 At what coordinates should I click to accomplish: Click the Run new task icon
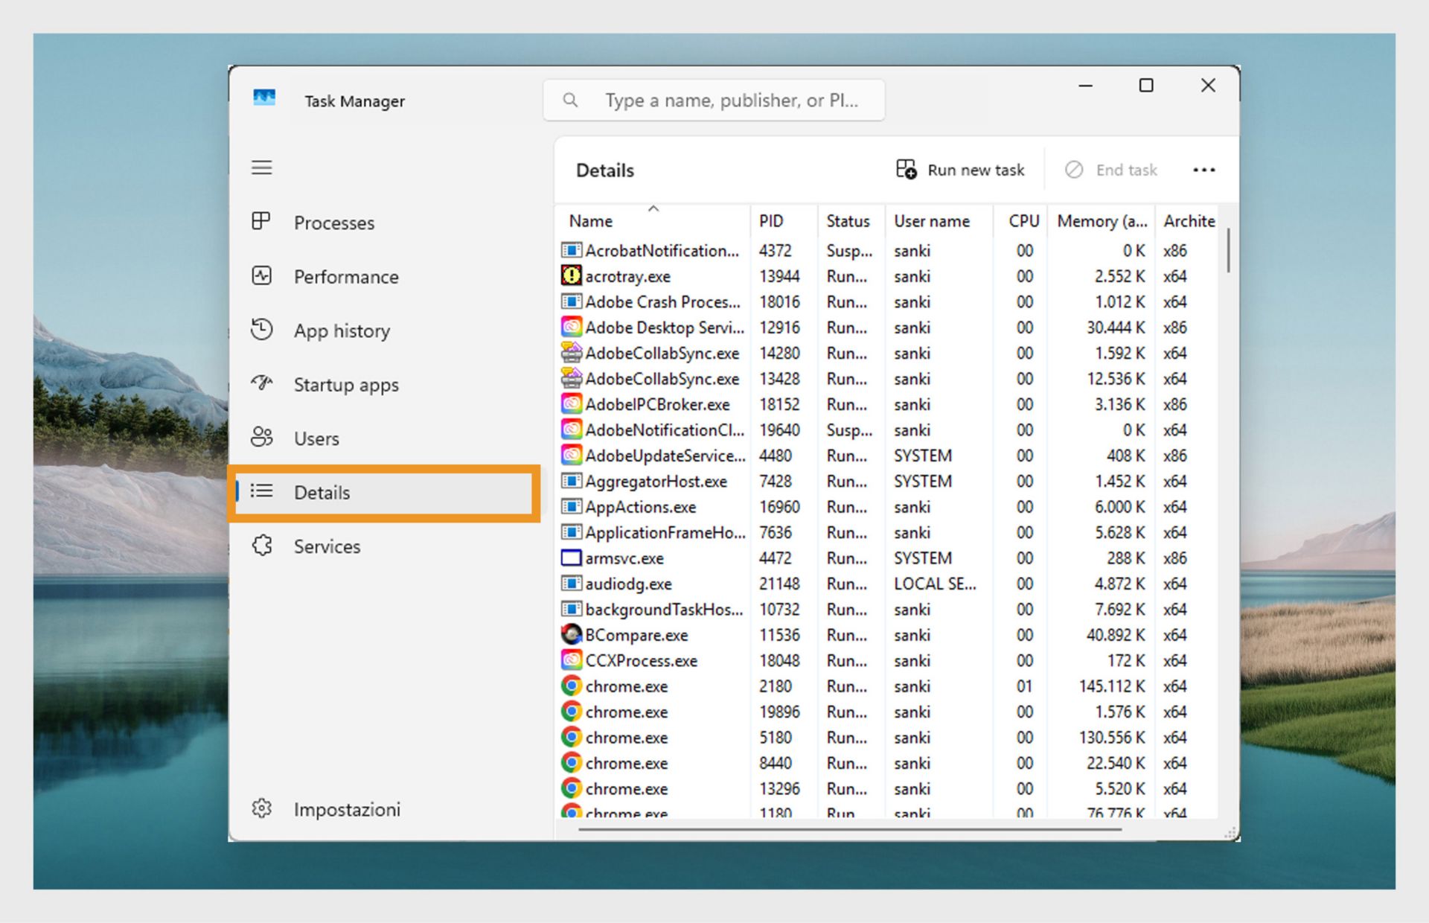point(906,170)
